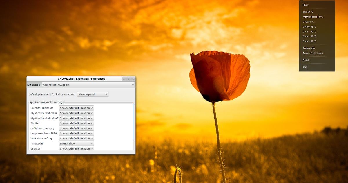Screen dimensions: 348x183
Task: Open the nm-applet dropdown set to Do not show
Action: [x=76, y=143]
